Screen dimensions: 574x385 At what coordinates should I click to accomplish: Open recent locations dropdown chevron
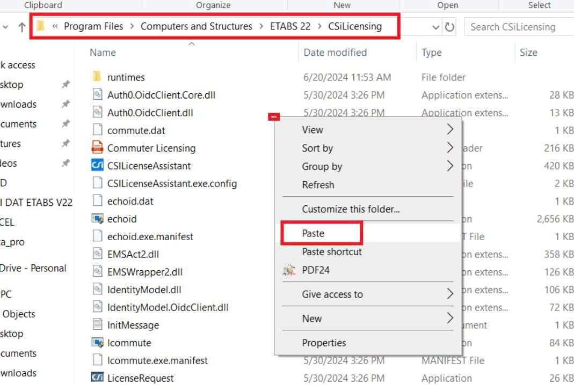[x=5, y=27]
